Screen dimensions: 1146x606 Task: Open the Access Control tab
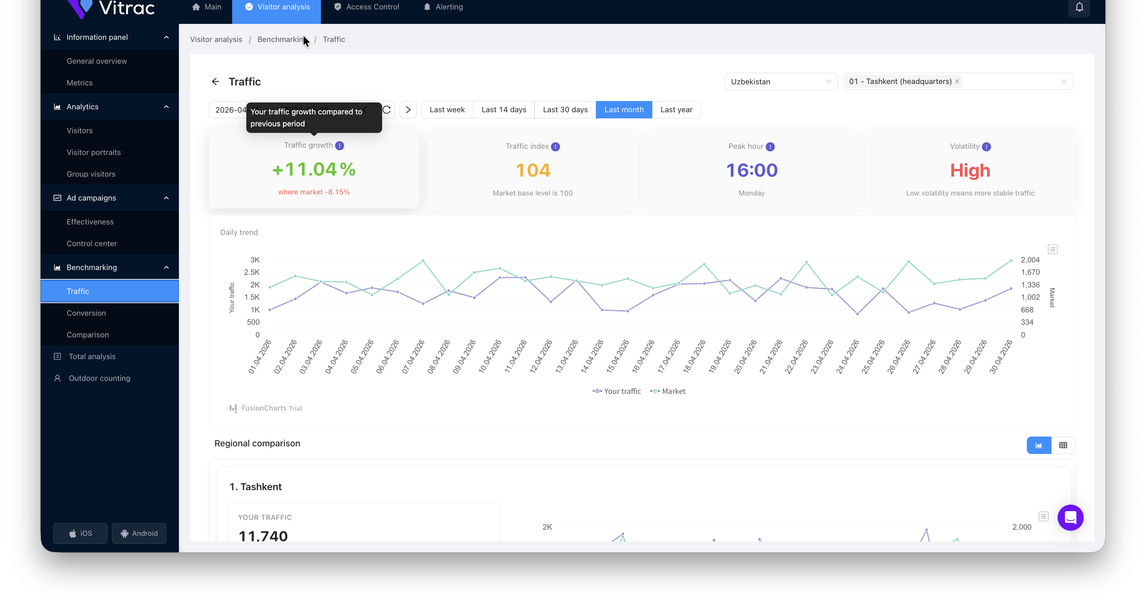[366, 7]
